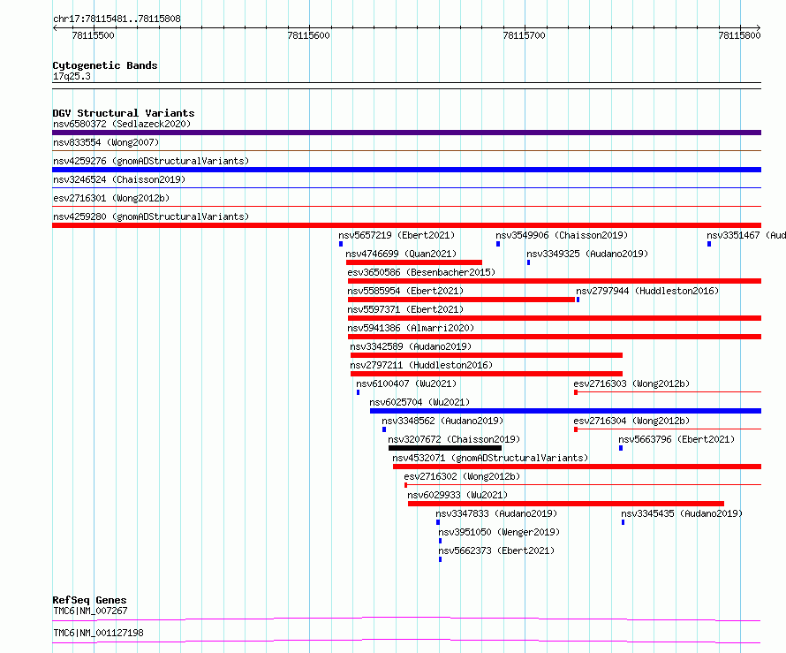
Task: Click the TMC6|NM_007267 gene label
Action: click(90, 611)
